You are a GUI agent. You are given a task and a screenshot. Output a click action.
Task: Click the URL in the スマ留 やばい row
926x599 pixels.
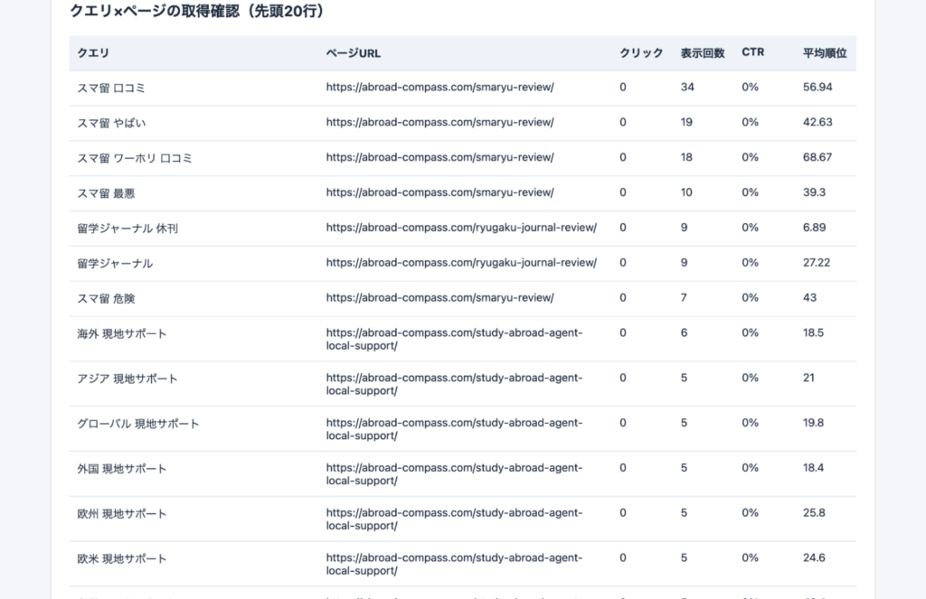(x=440, y=122)
